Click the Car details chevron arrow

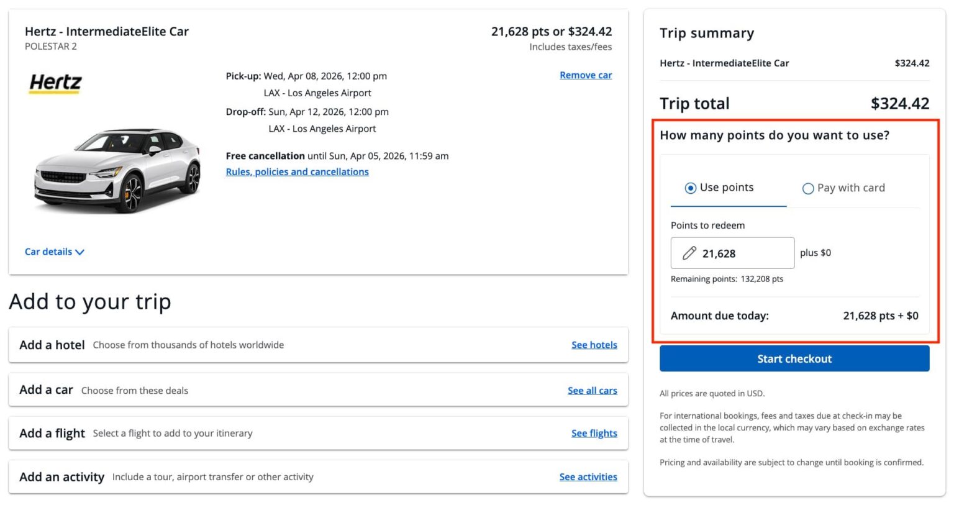[79, 252]
